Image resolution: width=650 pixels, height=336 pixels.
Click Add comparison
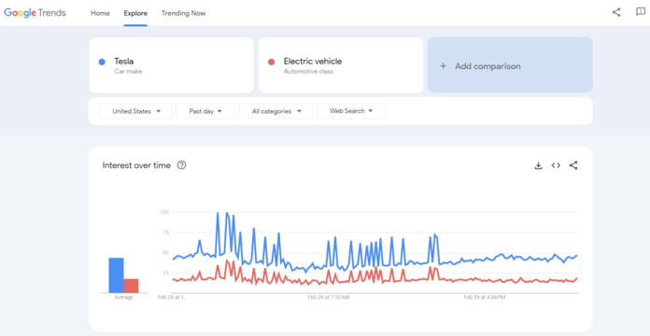[510, 65]
